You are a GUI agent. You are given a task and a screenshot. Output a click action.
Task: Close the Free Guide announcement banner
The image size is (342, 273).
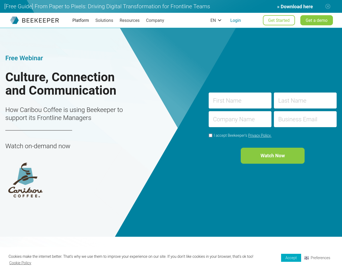pos(328,6)
